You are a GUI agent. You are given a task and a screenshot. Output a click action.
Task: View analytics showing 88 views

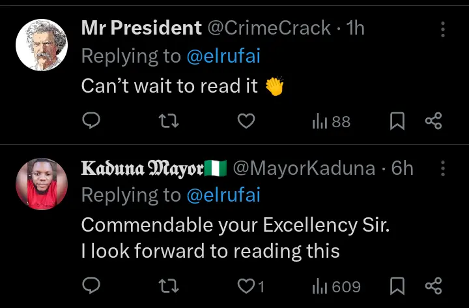332,121
